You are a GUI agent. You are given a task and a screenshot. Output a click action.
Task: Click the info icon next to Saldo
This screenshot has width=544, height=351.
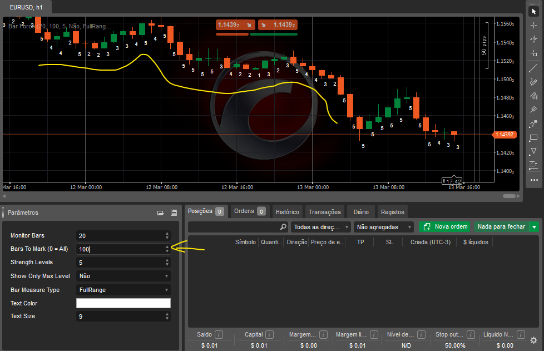tap(219, 334)
